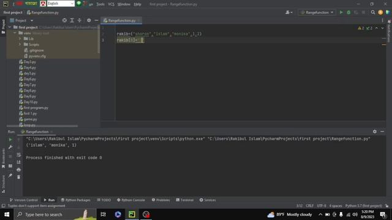Viewport: 392px width, 220px height.
Task: Open Problems tool window
Action: tap(160, 200)
